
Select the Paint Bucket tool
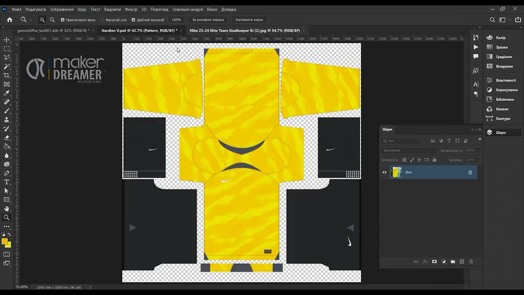(x=7, y=146)
